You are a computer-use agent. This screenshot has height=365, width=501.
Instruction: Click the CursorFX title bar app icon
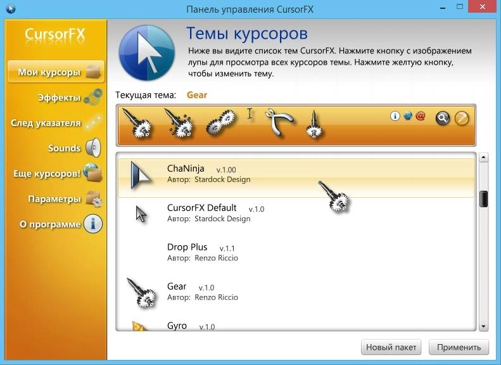11,8
